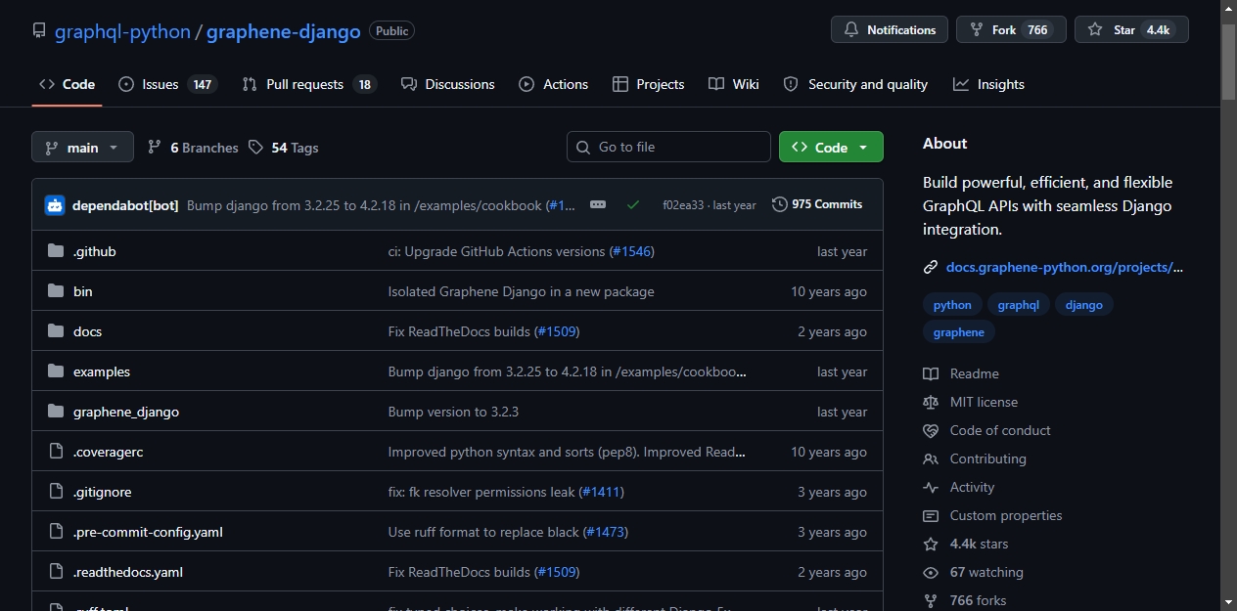Click the Custom properties icon

point(931,515)
